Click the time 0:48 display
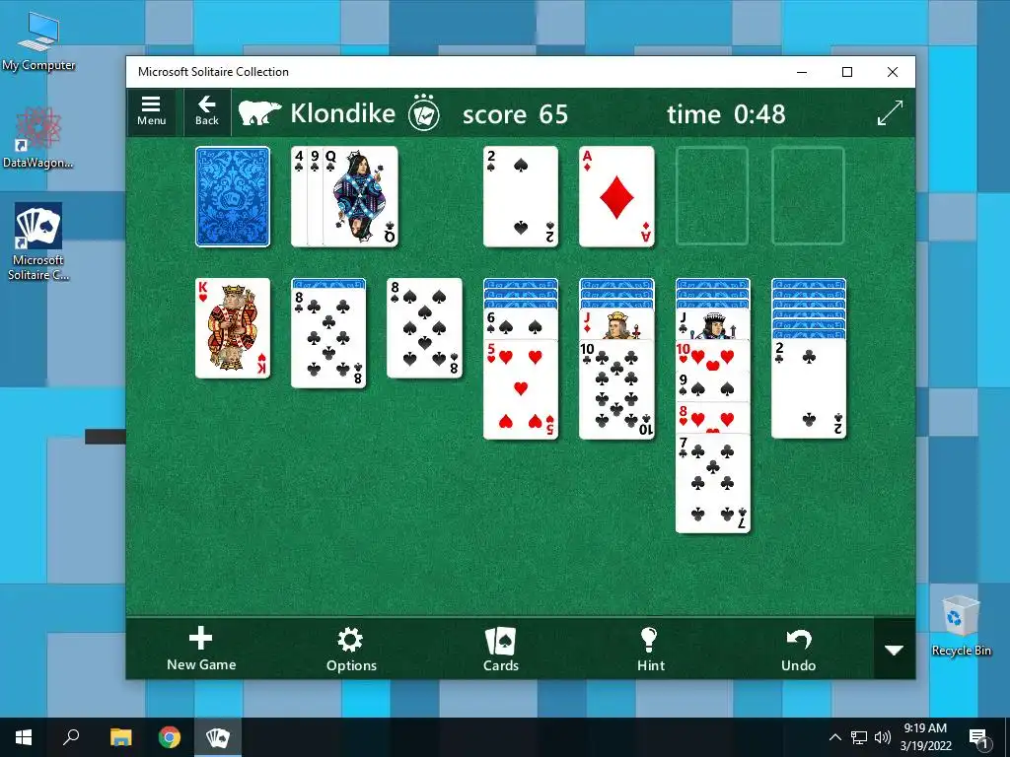The image size is (1010, 757). [726, 114]
